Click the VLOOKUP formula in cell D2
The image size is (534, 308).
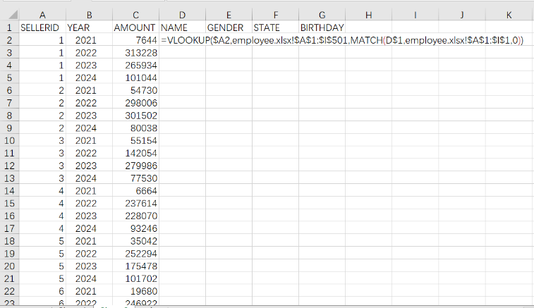click(x=342, y=40)
